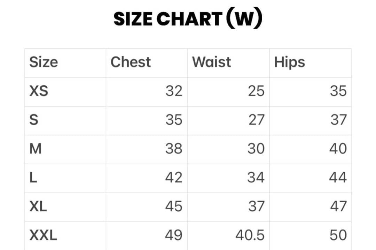Click the S waist value 27

click(256, 120)
